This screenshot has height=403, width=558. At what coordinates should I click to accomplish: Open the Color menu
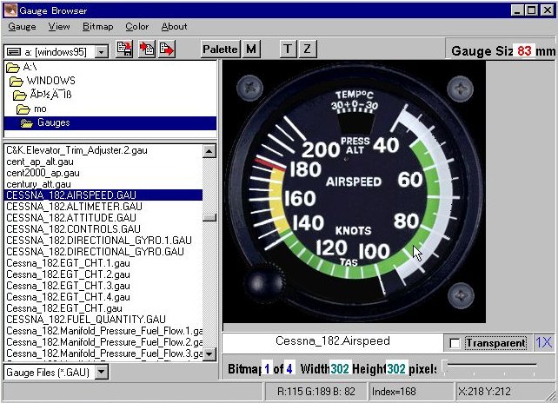pos(137,27)
